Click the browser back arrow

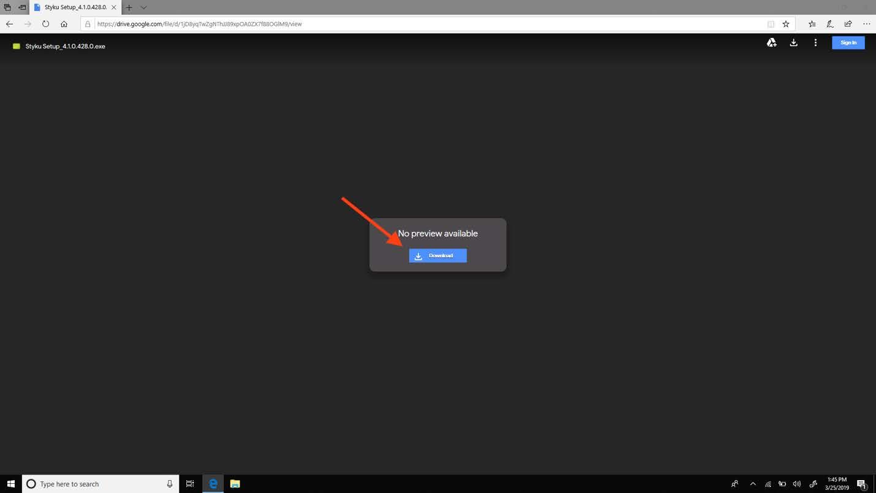pyautogui.click(x=9, y=24)
